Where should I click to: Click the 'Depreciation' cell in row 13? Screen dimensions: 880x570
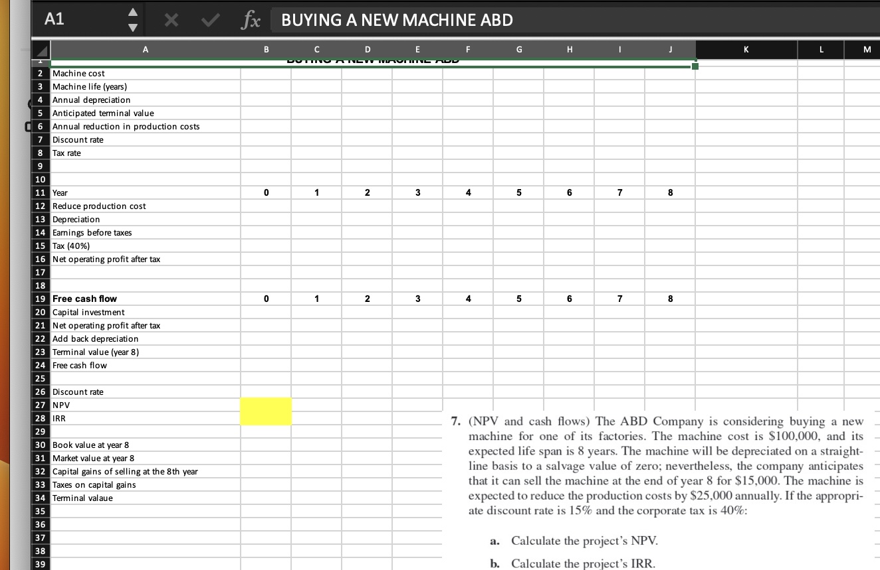click(x=145, y=219)
